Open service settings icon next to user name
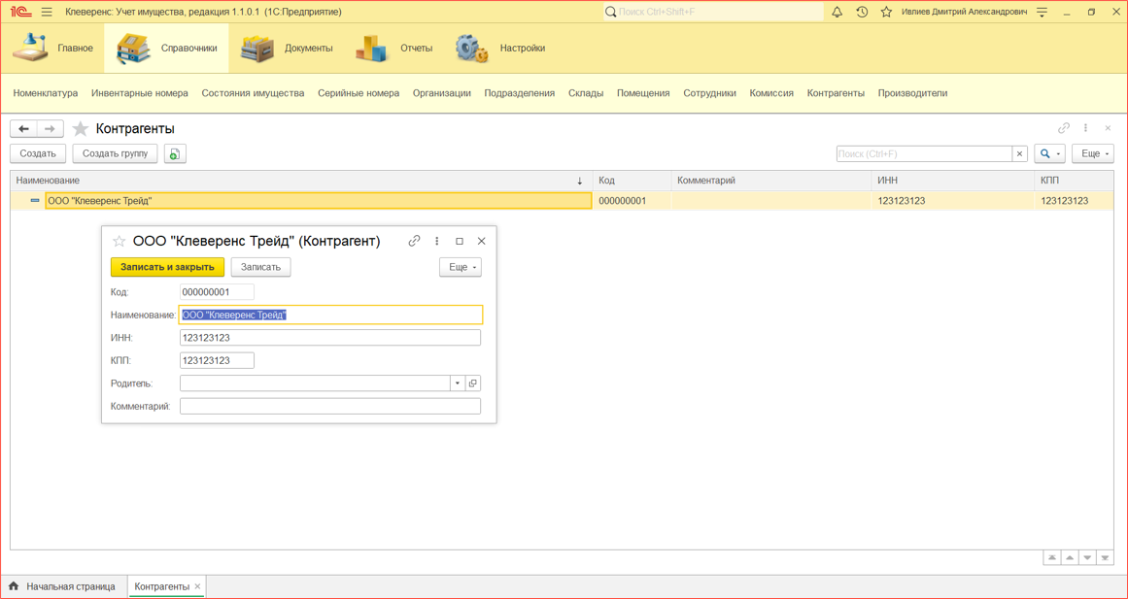The height and width of the screenshot is (599, 1128). tap(1042, 13)
